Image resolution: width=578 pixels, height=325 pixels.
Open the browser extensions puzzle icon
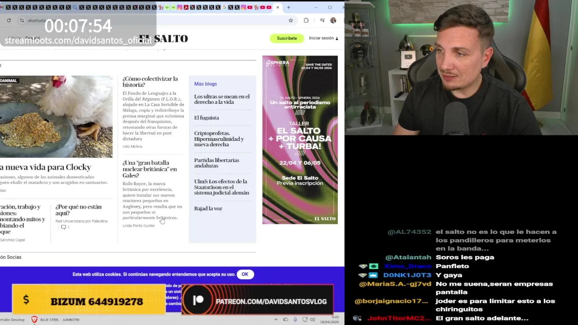306,20
